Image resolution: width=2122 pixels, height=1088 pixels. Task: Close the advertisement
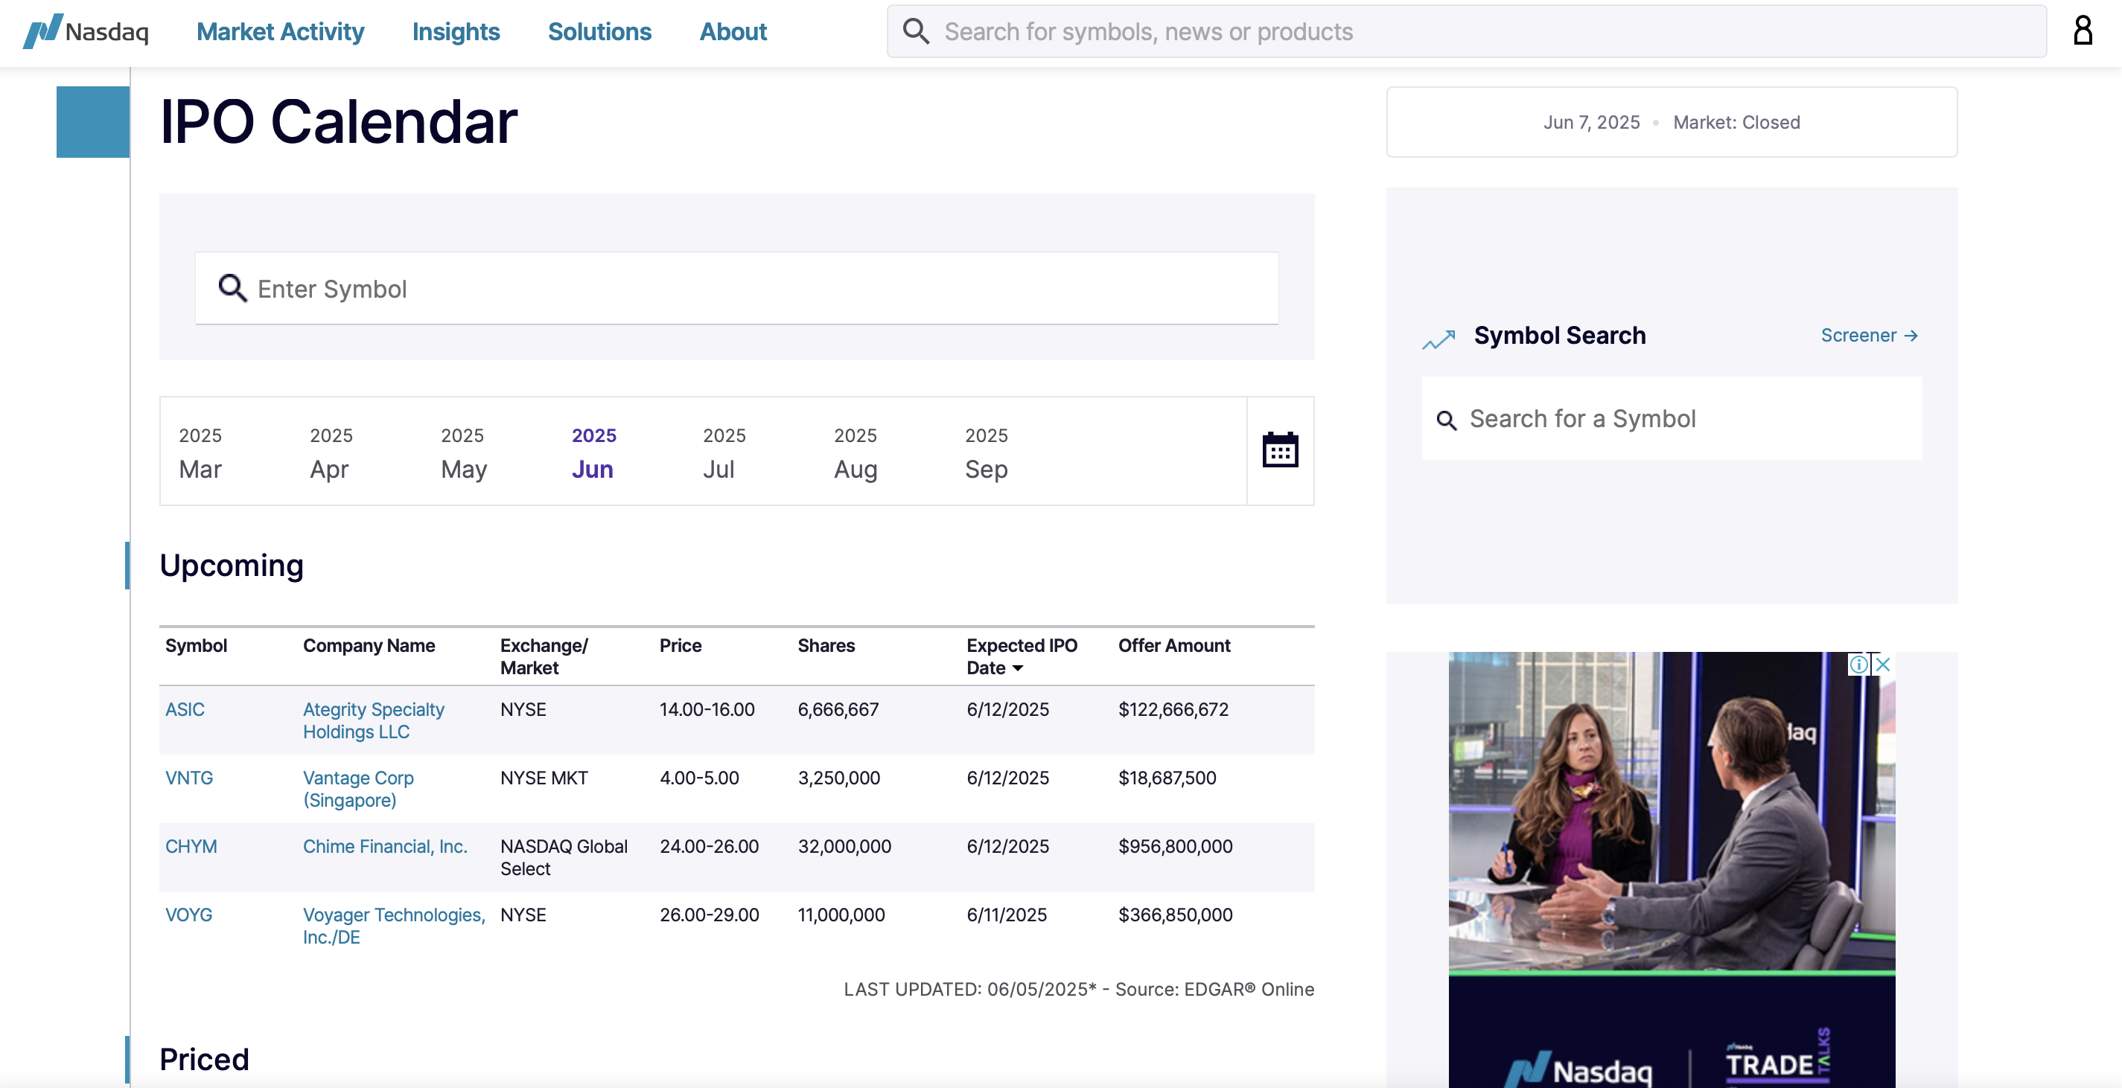pos(1882,664)
